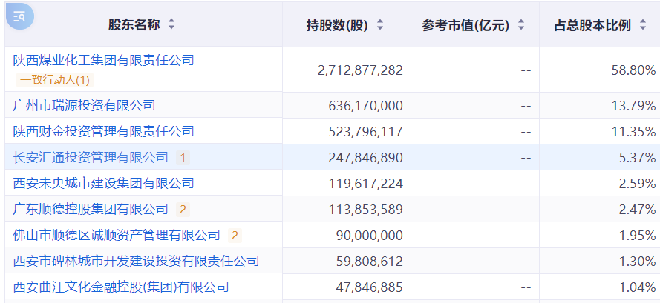Sort by 占总股本比例 column arrows

point(642,24)
